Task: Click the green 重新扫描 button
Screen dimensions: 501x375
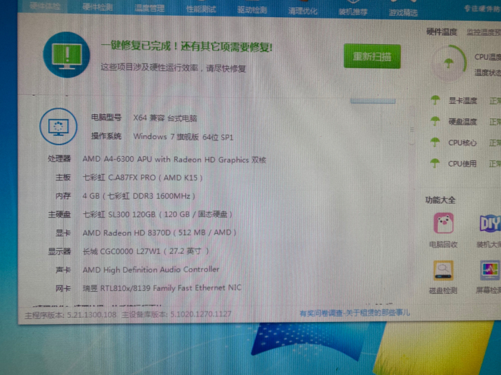Action: point(372,56)
